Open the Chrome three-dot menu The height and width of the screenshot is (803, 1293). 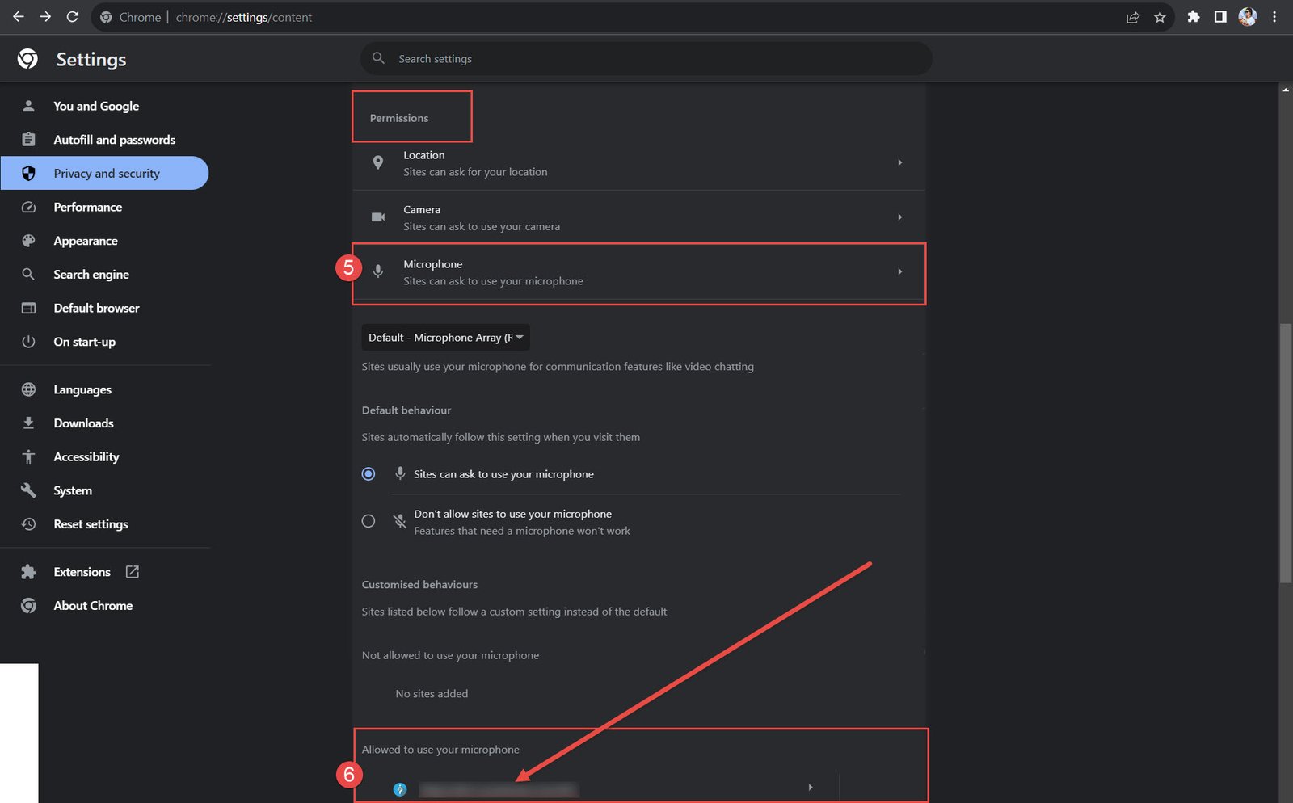pyautogui.click(x=1274, y=17)
